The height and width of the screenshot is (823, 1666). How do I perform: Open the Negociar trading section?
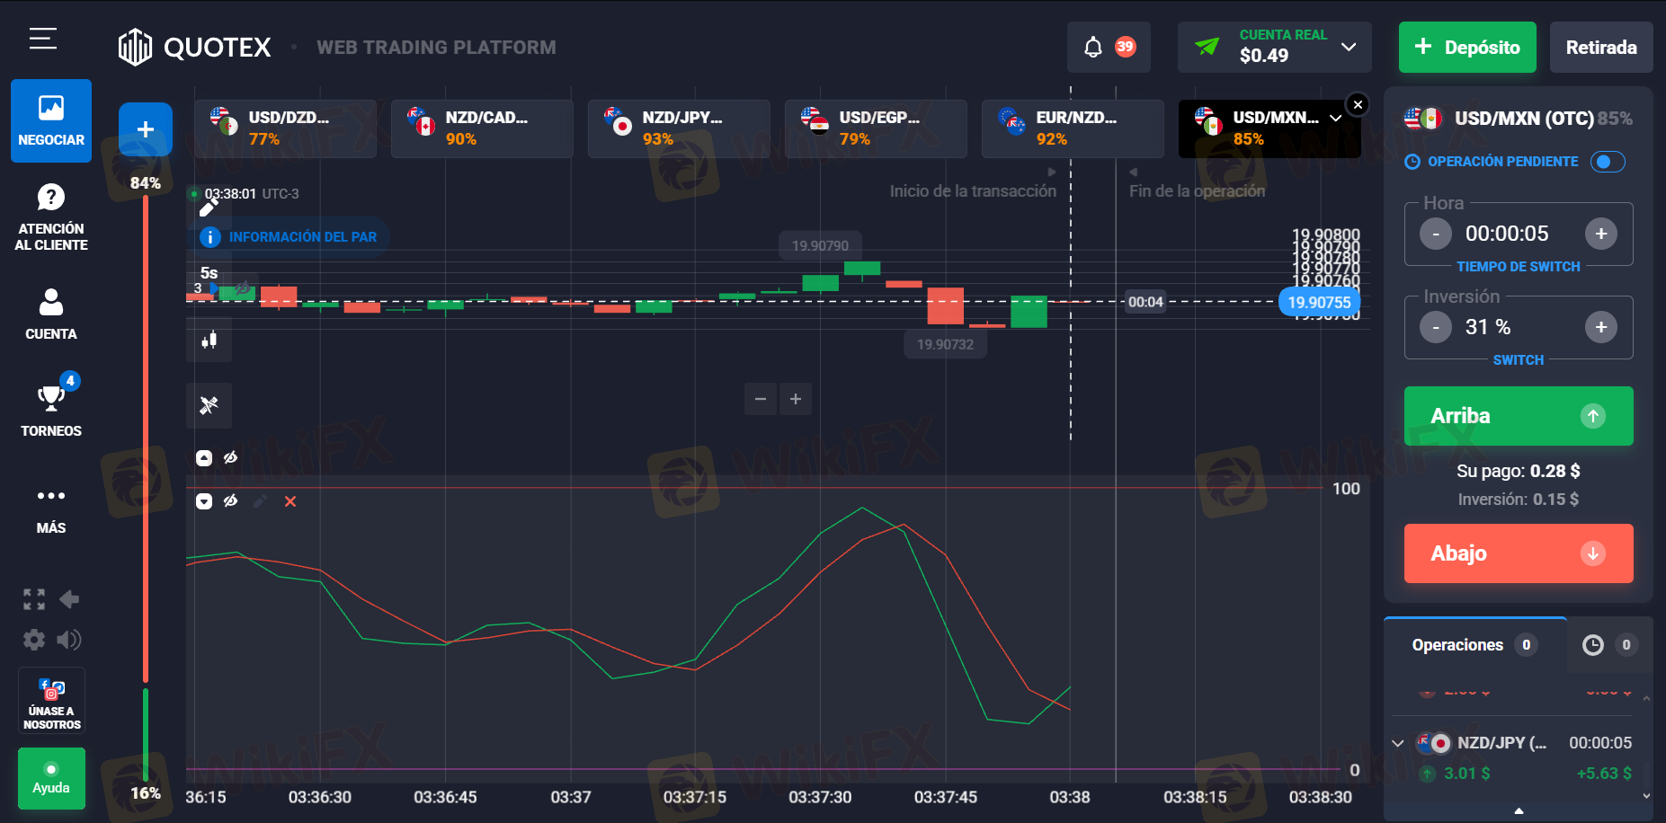[51, 120]
